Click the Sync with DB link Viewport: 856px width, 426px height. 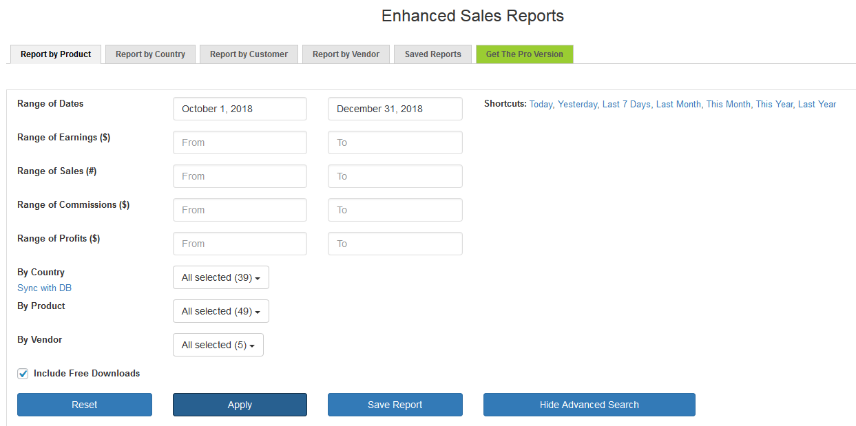(x=44, y=288)
